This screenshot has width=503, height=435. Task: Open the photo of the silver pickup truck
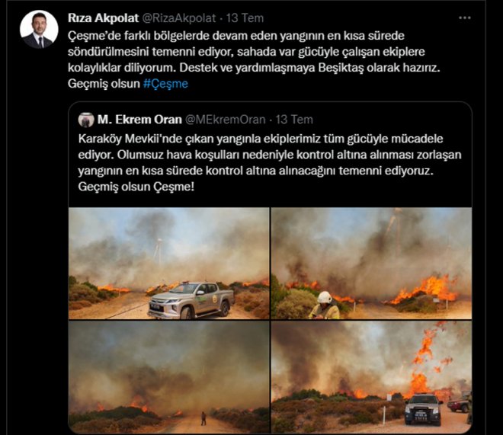169,263
